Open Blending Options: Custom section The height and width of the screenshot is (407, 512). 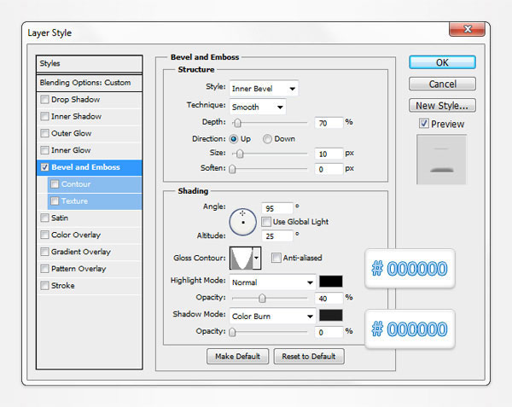coord(85,83)
